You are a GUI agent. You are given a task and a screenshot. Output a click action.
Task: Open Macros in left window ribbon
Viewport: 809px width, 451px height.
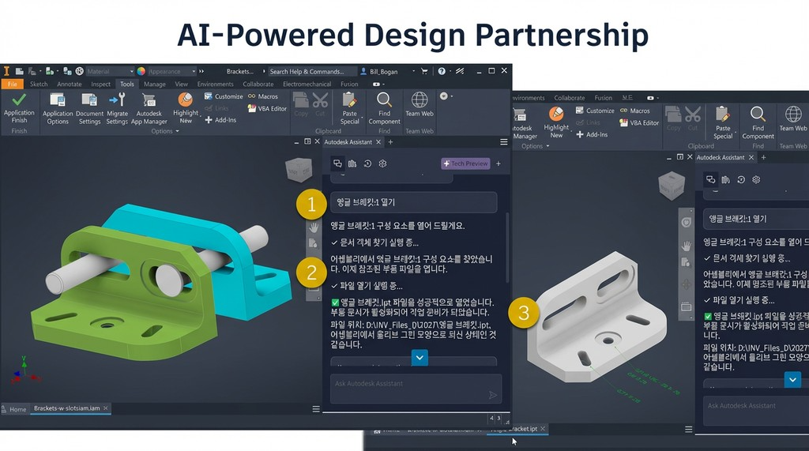click(262, 96)
